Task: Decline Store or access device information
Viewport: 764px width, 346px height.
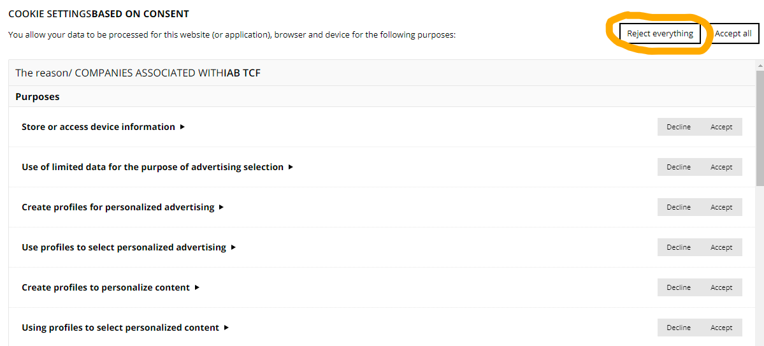Action: (679, 127)
